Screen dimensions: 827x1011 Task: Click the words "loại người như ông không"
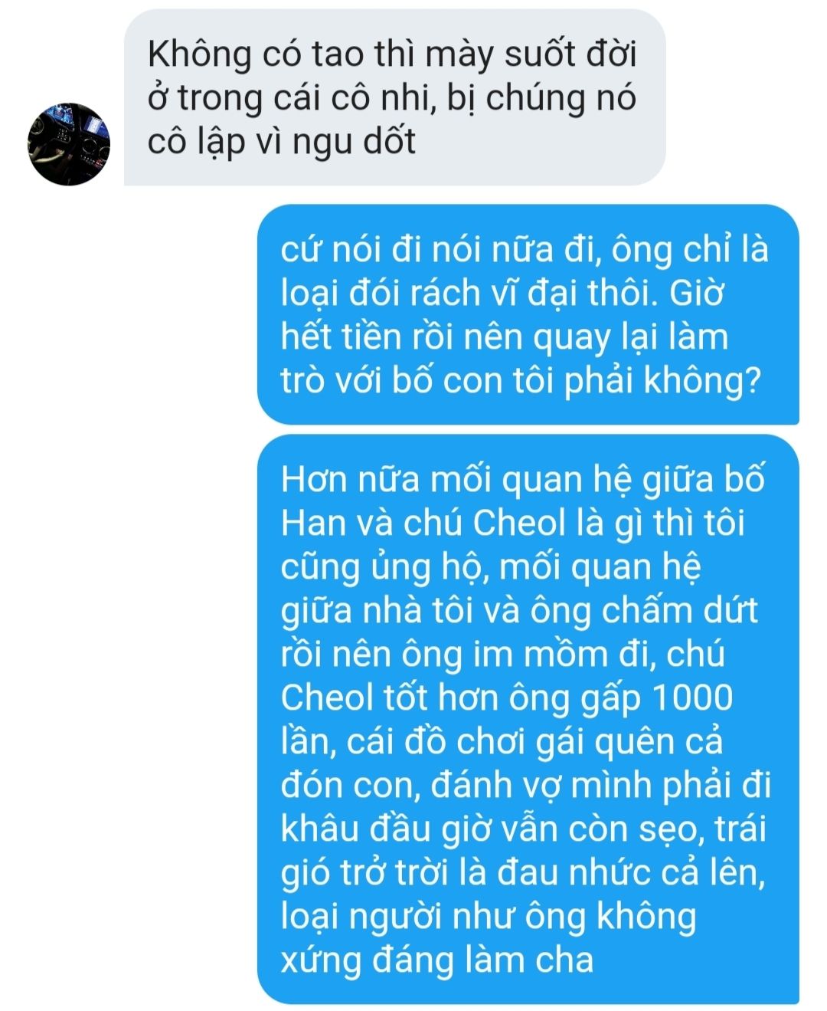(x=489, y=917)
